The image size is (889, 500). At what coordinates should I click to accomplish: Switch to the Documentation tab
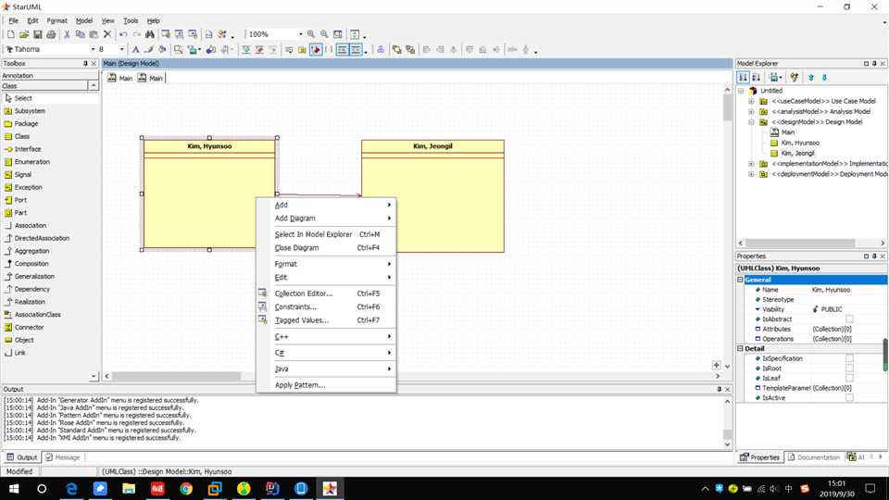tap(814, 457)
